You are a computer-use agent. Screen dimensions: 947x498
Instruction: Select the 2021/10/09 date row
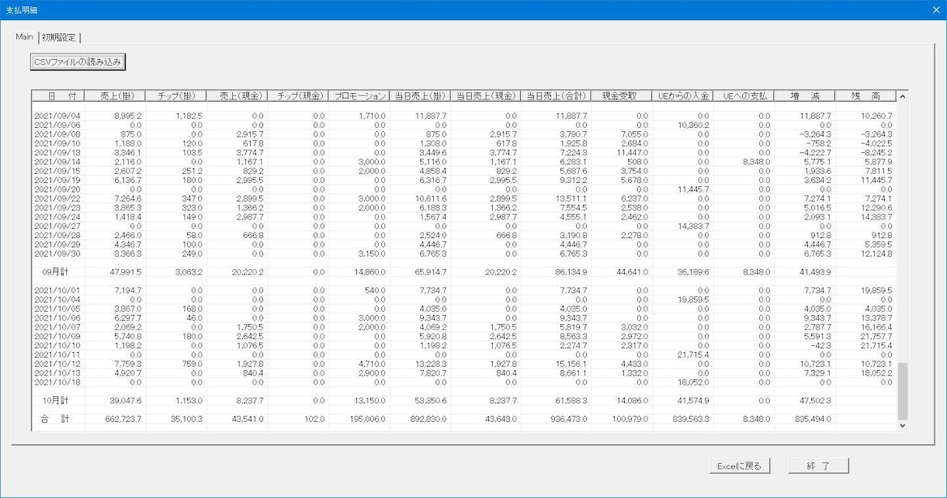coord(463,337)
